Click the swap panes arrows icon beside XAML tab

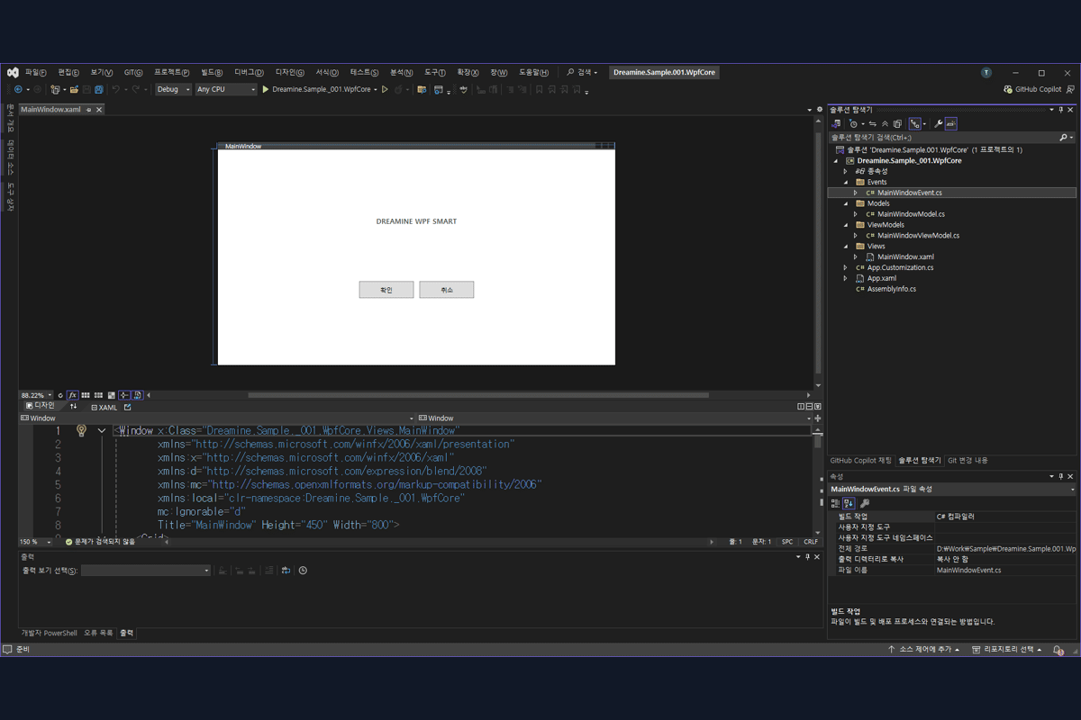73,407
